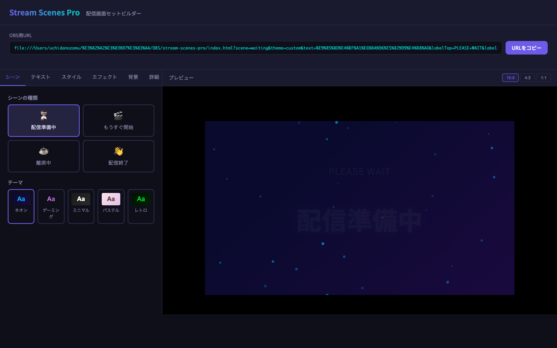Click the URLをコピー button
Image resolution: width=557 pixels, height=348 pixels.
[x=526, y=48]
